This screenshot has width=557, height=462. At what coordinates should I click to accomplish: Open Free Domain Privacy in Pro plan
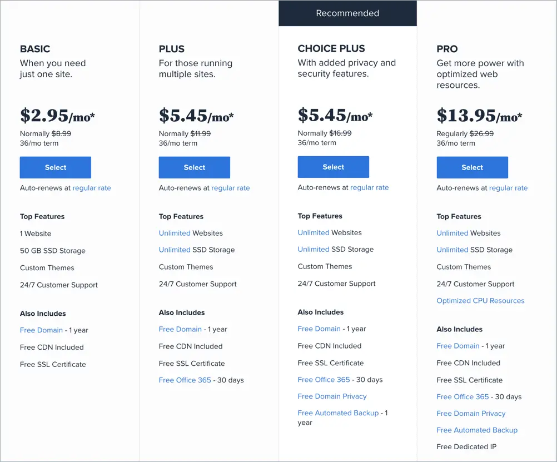coord(471,413)
